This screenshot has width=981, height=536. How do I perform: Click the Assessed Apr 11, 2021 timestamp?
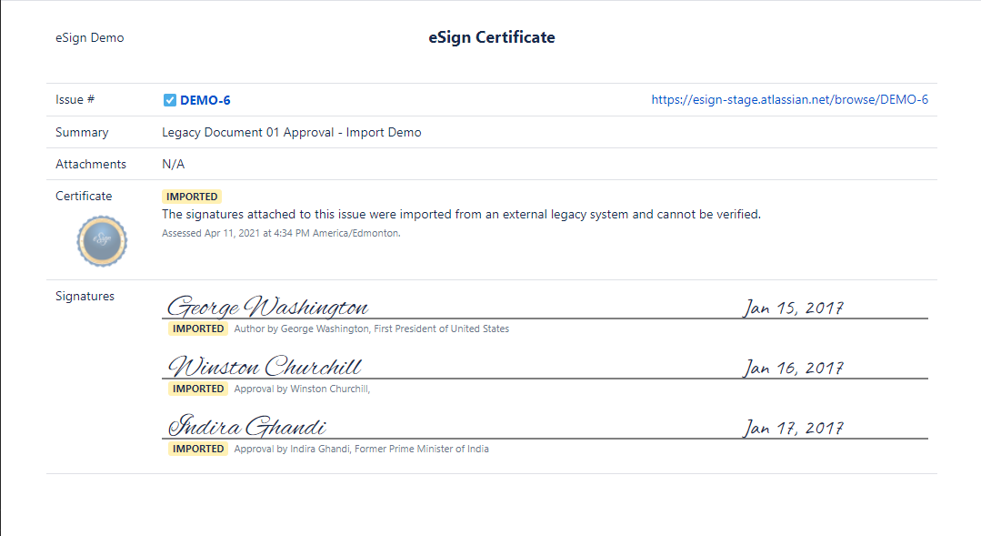(281, 233)
